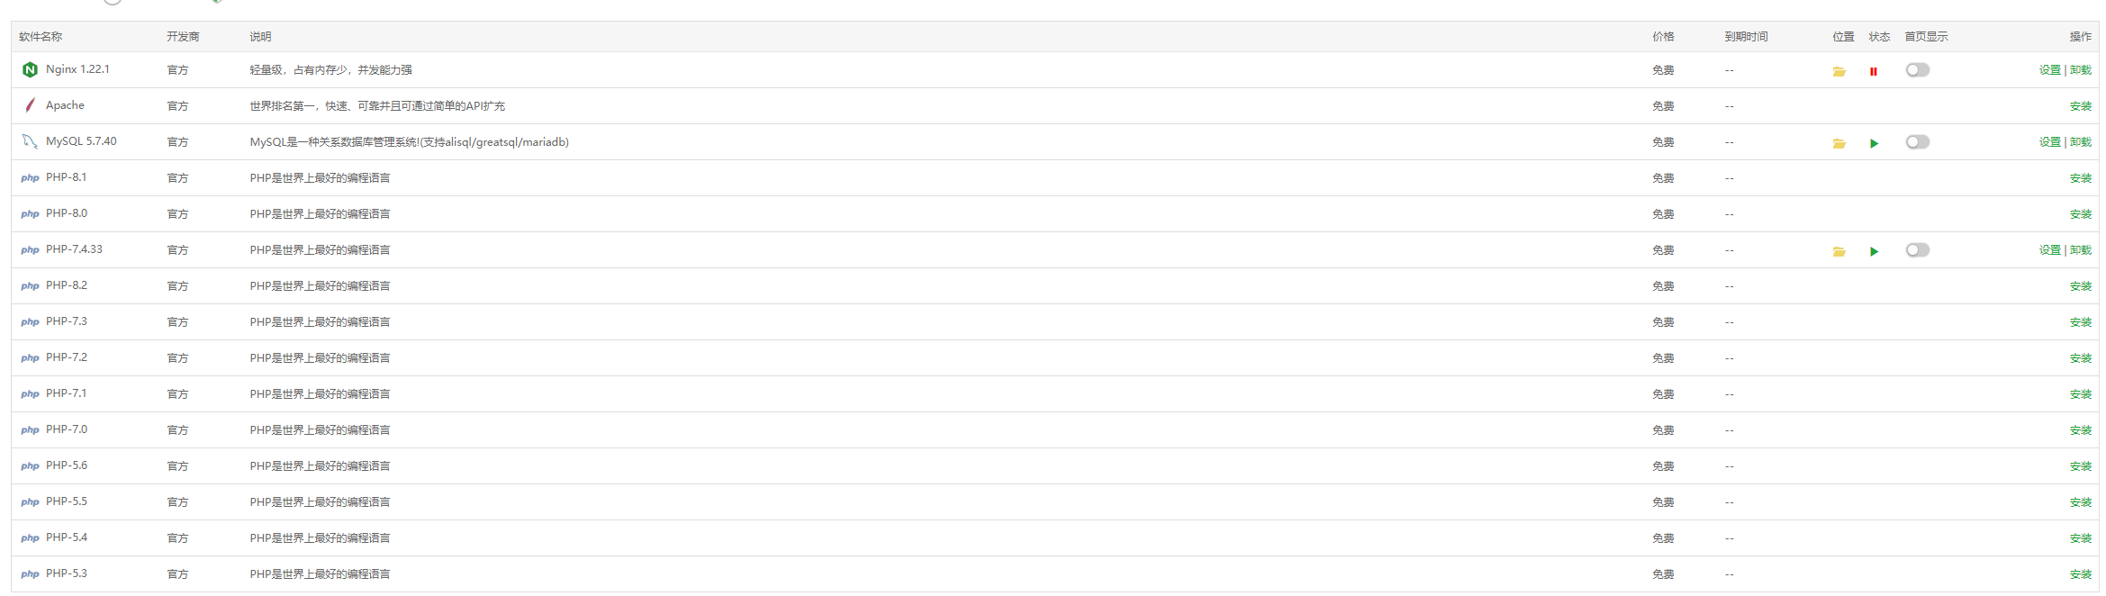Click the PHP-7.4.33 green play status icon
Screen dimensions: 2106x596
tap(1874, 251)
